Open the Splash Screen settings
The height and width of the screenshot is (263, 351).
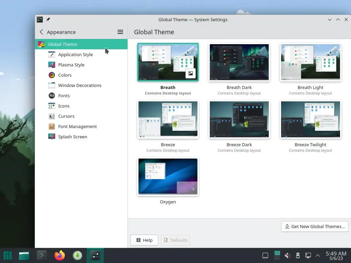tap(81, 137)
